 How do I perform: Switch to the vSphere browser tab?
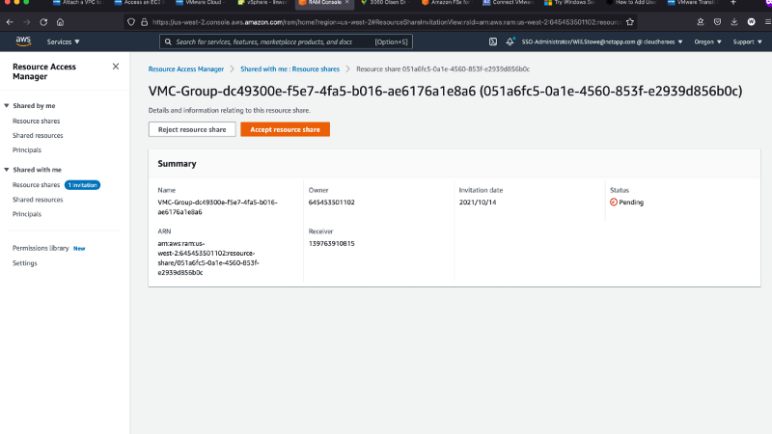click(x=262, y=3)
